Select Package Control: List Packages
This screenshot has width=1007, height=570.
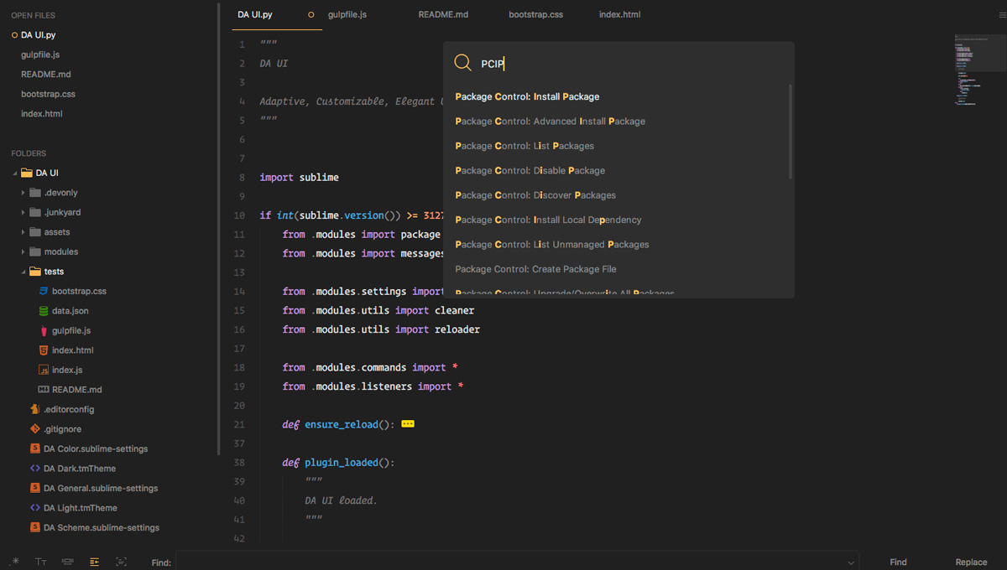pyautogui.click(x=617, y=146)
